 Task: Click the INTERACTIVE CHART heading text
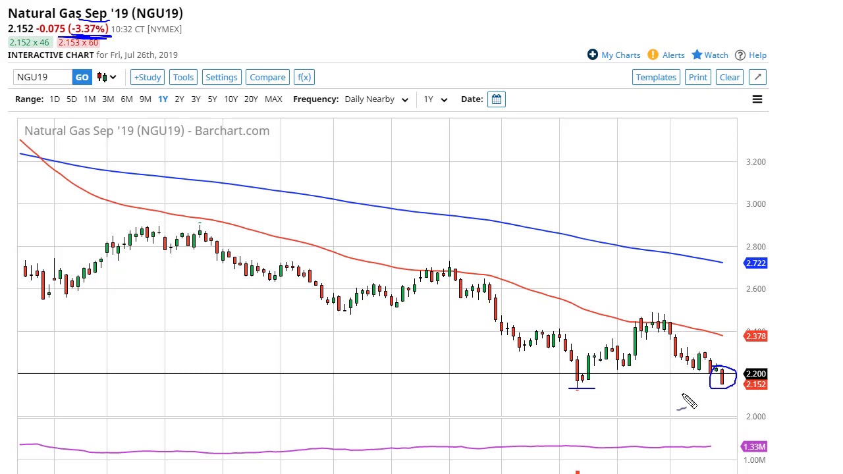[x=51, y=55]
